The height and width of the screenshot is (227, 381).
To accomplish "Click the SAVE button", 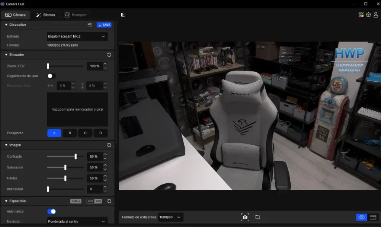I will pyautogui.click(x=104, y=25).
